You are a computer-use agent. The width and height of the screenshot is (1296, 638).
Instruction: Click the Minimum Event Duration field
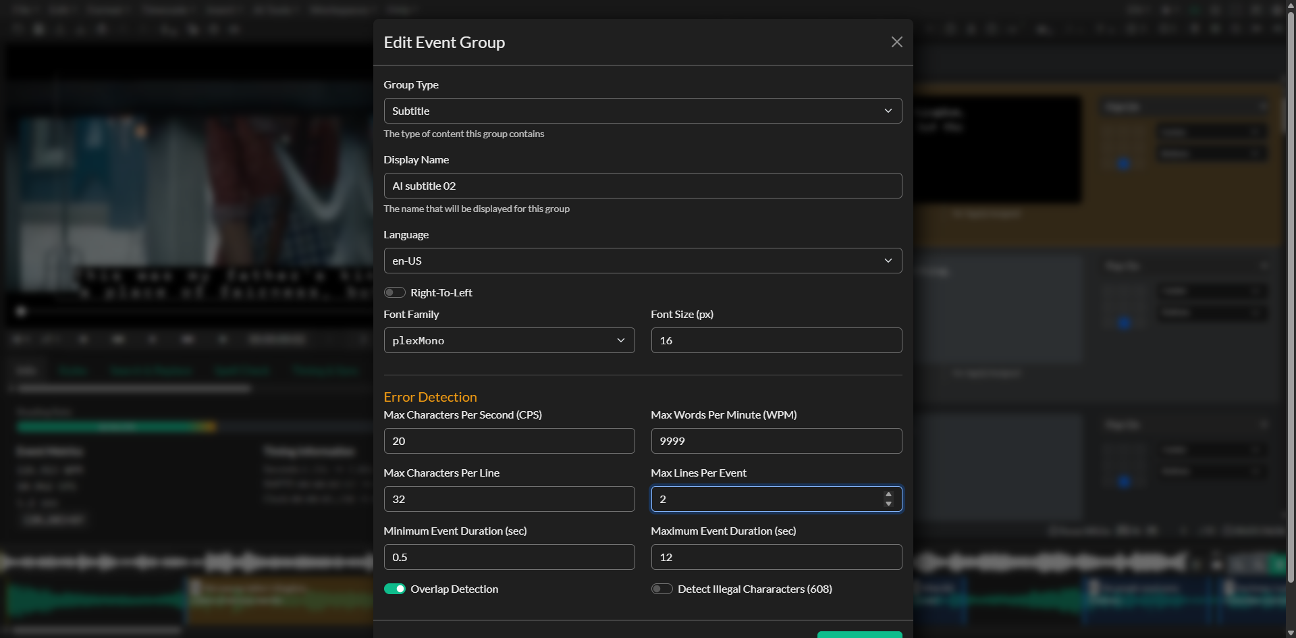509,557
